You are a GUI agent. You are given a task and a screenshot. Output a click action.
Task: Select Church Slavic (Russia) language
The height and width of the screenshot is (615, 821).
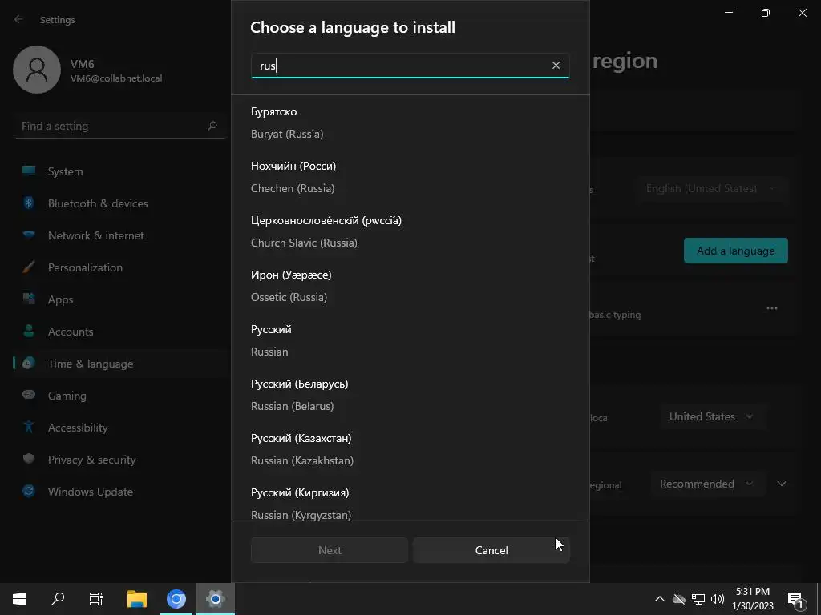click(410, 231)
